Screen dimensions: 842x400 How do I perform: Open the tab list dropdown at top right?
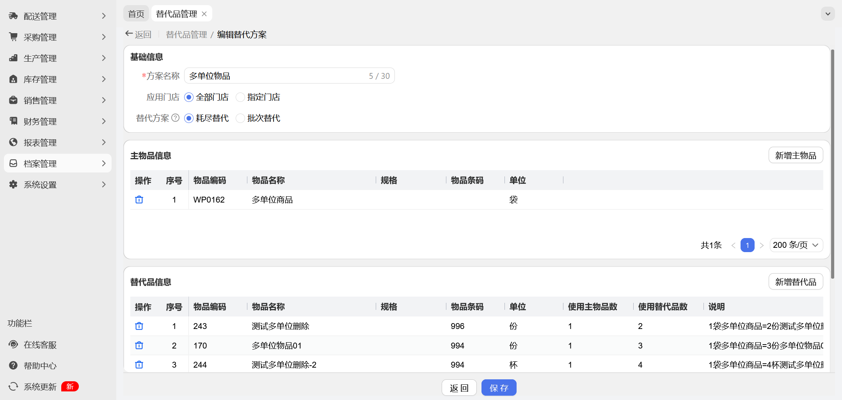[x=828, y=14]
